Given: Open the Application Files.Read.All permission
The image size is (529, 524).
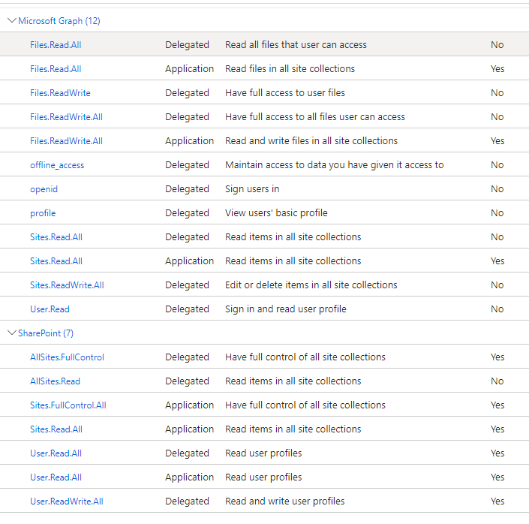Looking at the screenshot, I should (x=56, y=69).
